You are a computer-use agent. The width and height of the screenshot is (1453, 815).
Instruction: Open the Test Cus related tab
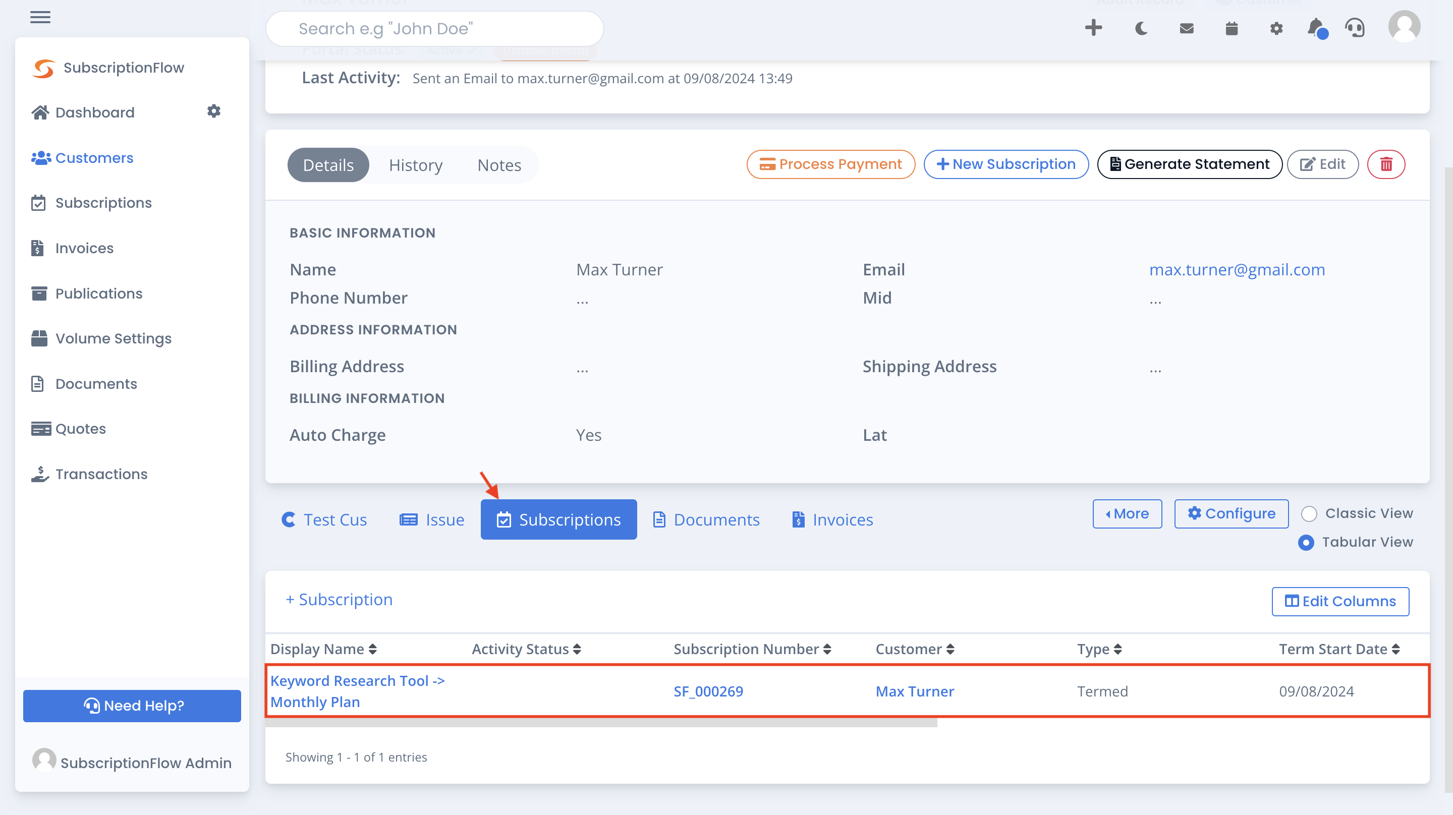(x=324, y=519)
